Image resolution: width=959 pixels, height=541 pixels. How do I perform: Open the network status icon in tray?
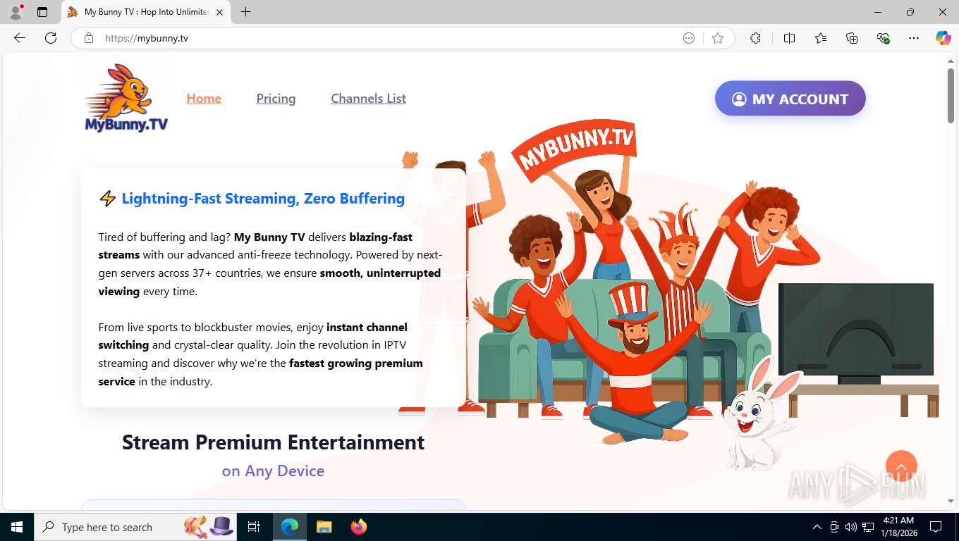click(868, 527)
